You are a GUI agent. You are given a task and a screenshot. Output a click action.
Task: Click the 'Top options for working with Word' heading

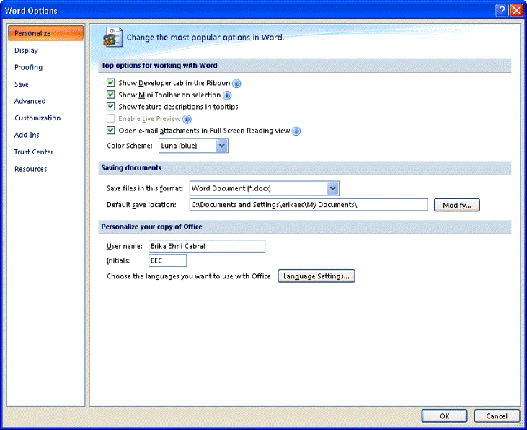click(159, 65)
